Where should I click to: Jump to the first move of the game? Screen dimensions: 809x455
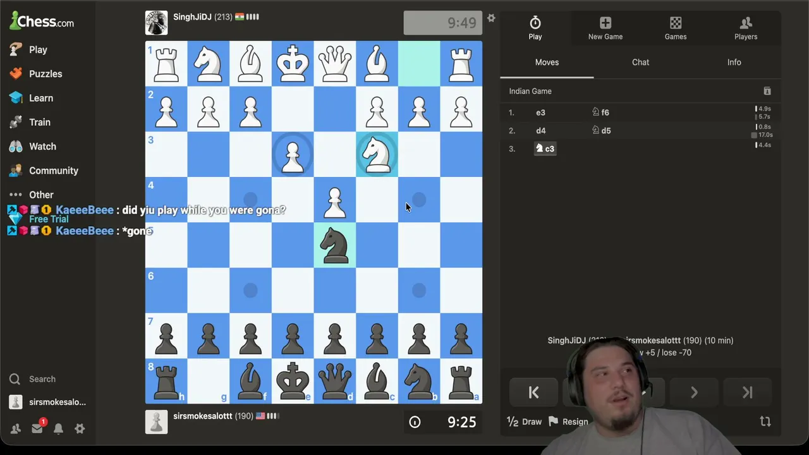pyautogui.click(x=533, y=392)
